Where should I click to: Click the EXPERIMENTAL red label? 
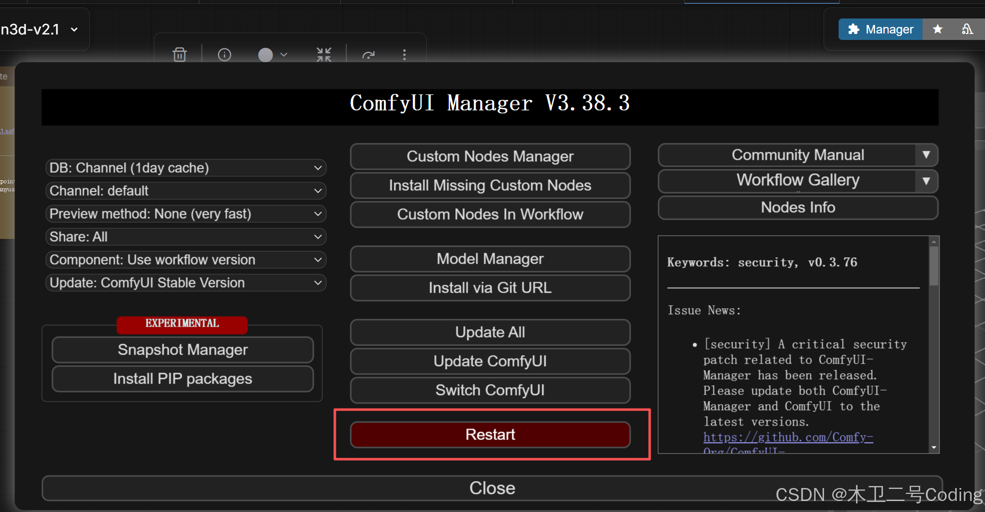[x=182, y=324]
